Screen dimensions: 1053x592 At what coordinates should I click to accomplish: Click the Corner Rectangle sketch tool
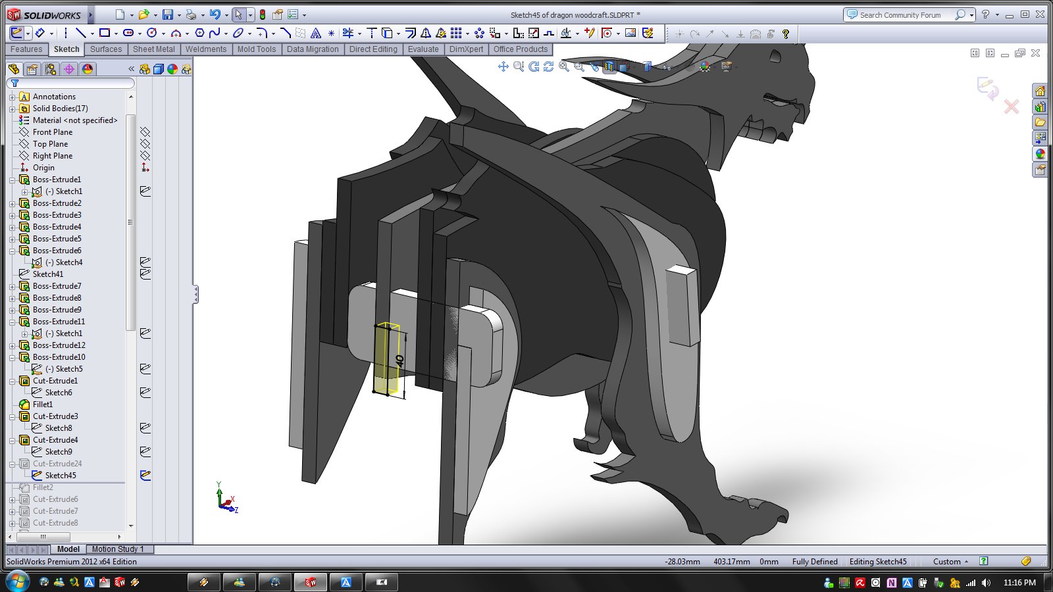[104, 33]
